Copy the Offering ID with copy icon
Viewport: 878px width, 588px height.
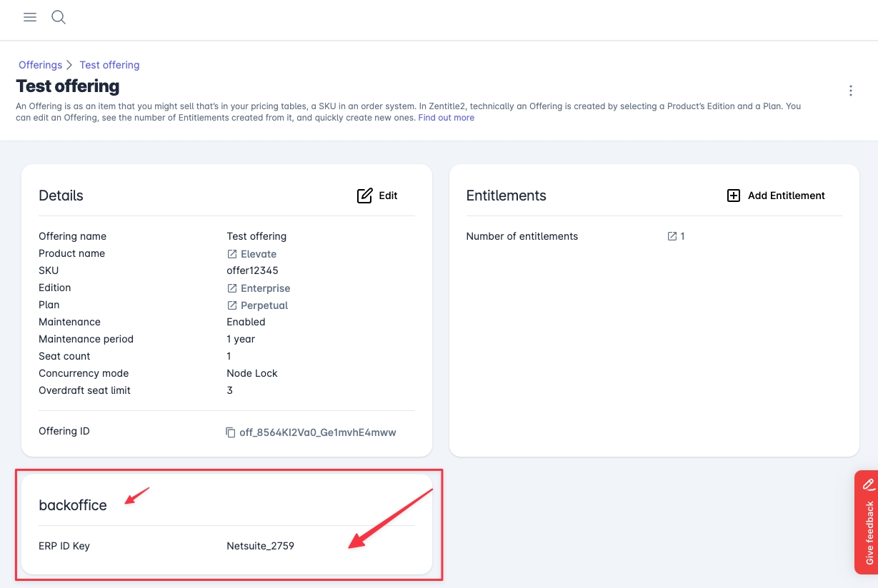pyautogui.click(x=231, y=432)
